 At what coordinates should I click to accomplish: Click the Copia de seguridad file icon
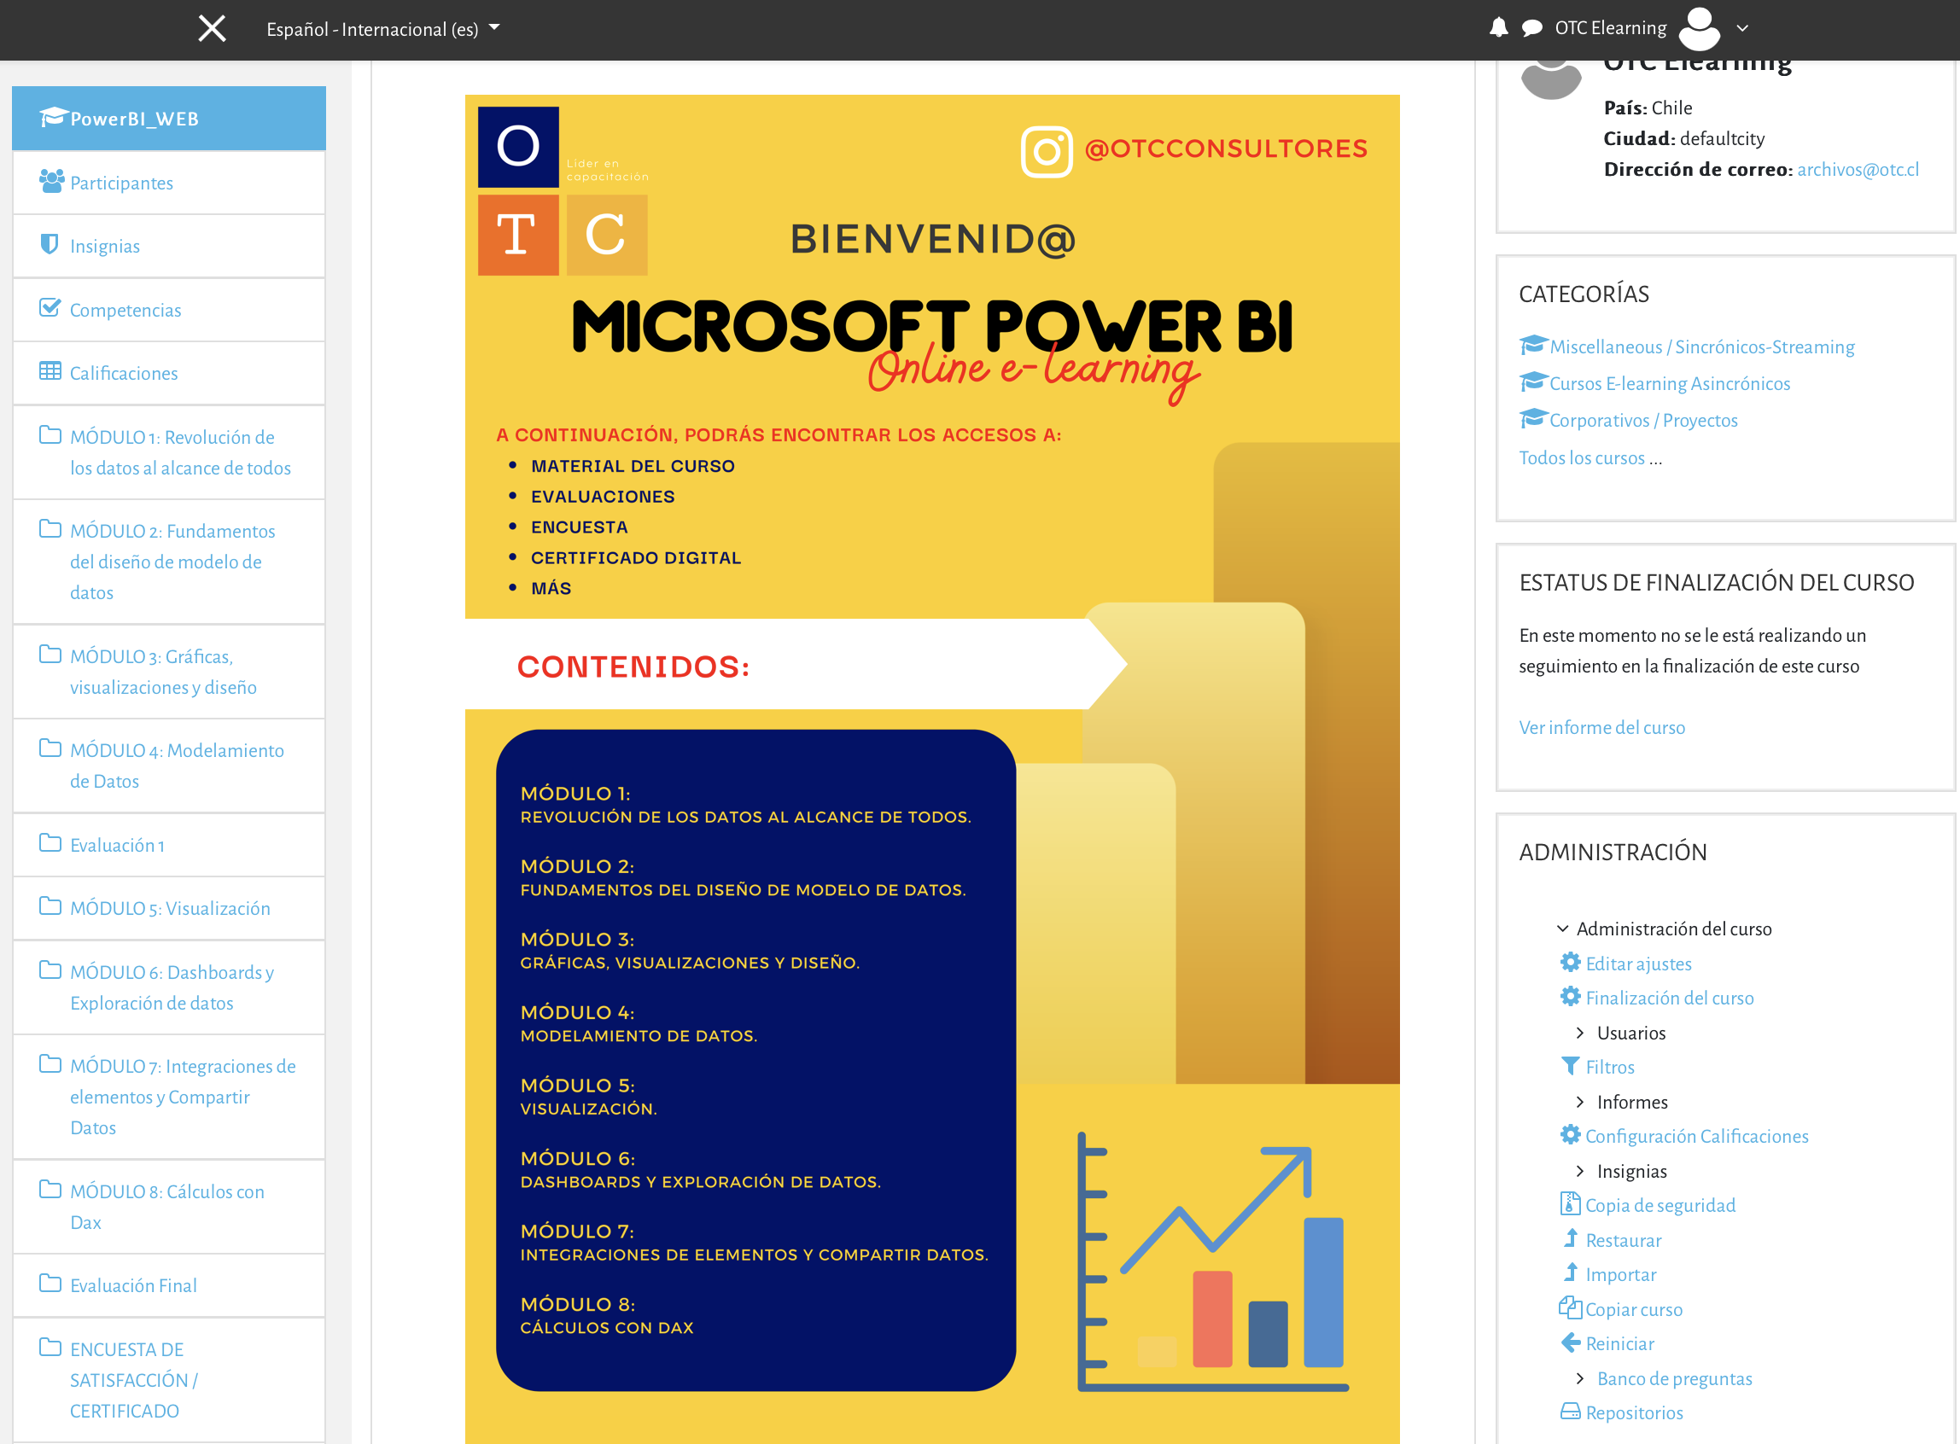(1570, 1203)
